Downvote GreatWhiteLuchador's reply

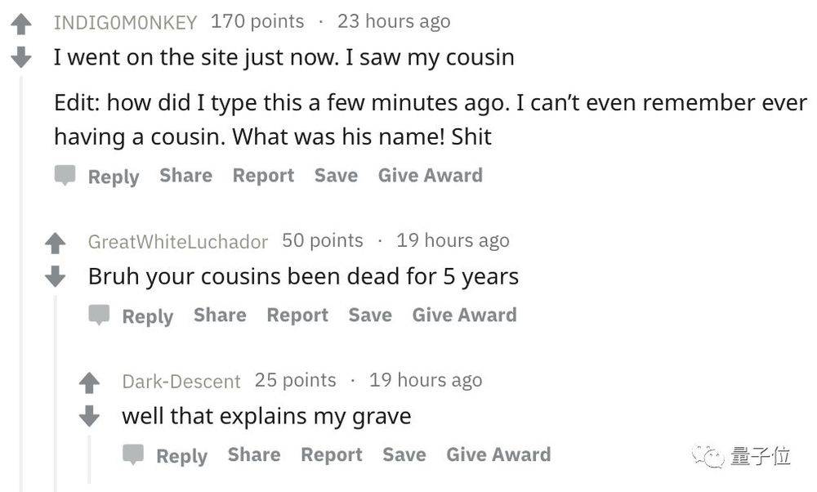point(56,276)
